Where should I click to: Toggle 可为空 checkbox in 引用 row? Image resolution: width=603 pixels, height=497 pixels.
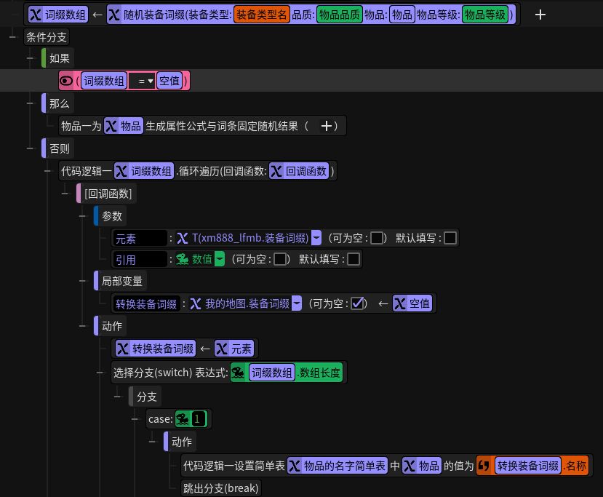click(x=280, y=259)
